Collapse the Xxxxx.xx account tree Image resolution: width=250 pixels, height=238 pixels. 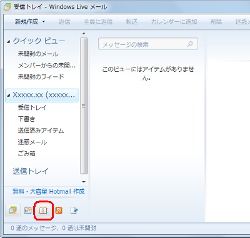click(x=8, y=96)
